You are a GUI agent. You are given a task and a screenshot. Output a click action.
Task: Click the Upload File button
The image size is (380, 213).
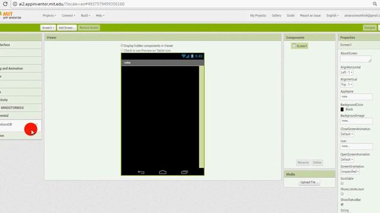tap(309, 182)
